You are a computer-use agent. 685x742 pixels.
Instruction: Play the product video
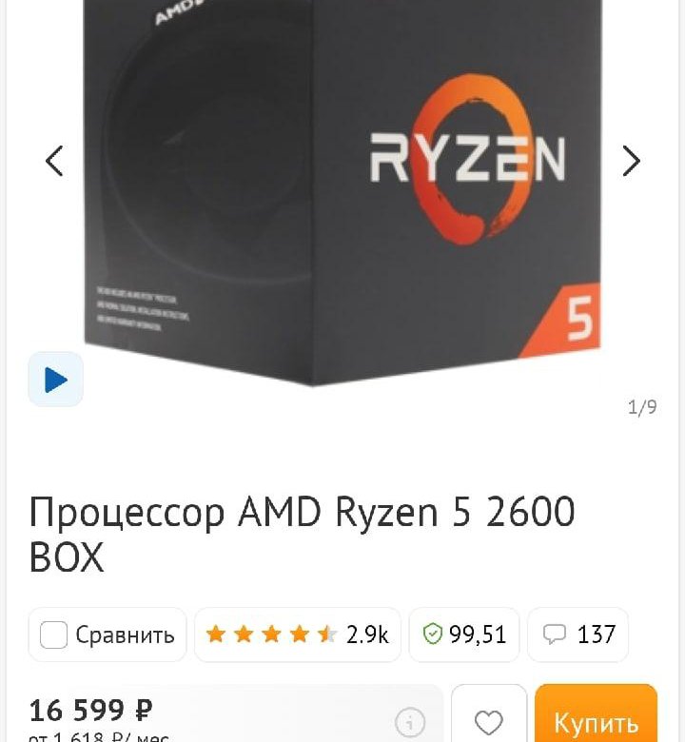pos(56,380)
